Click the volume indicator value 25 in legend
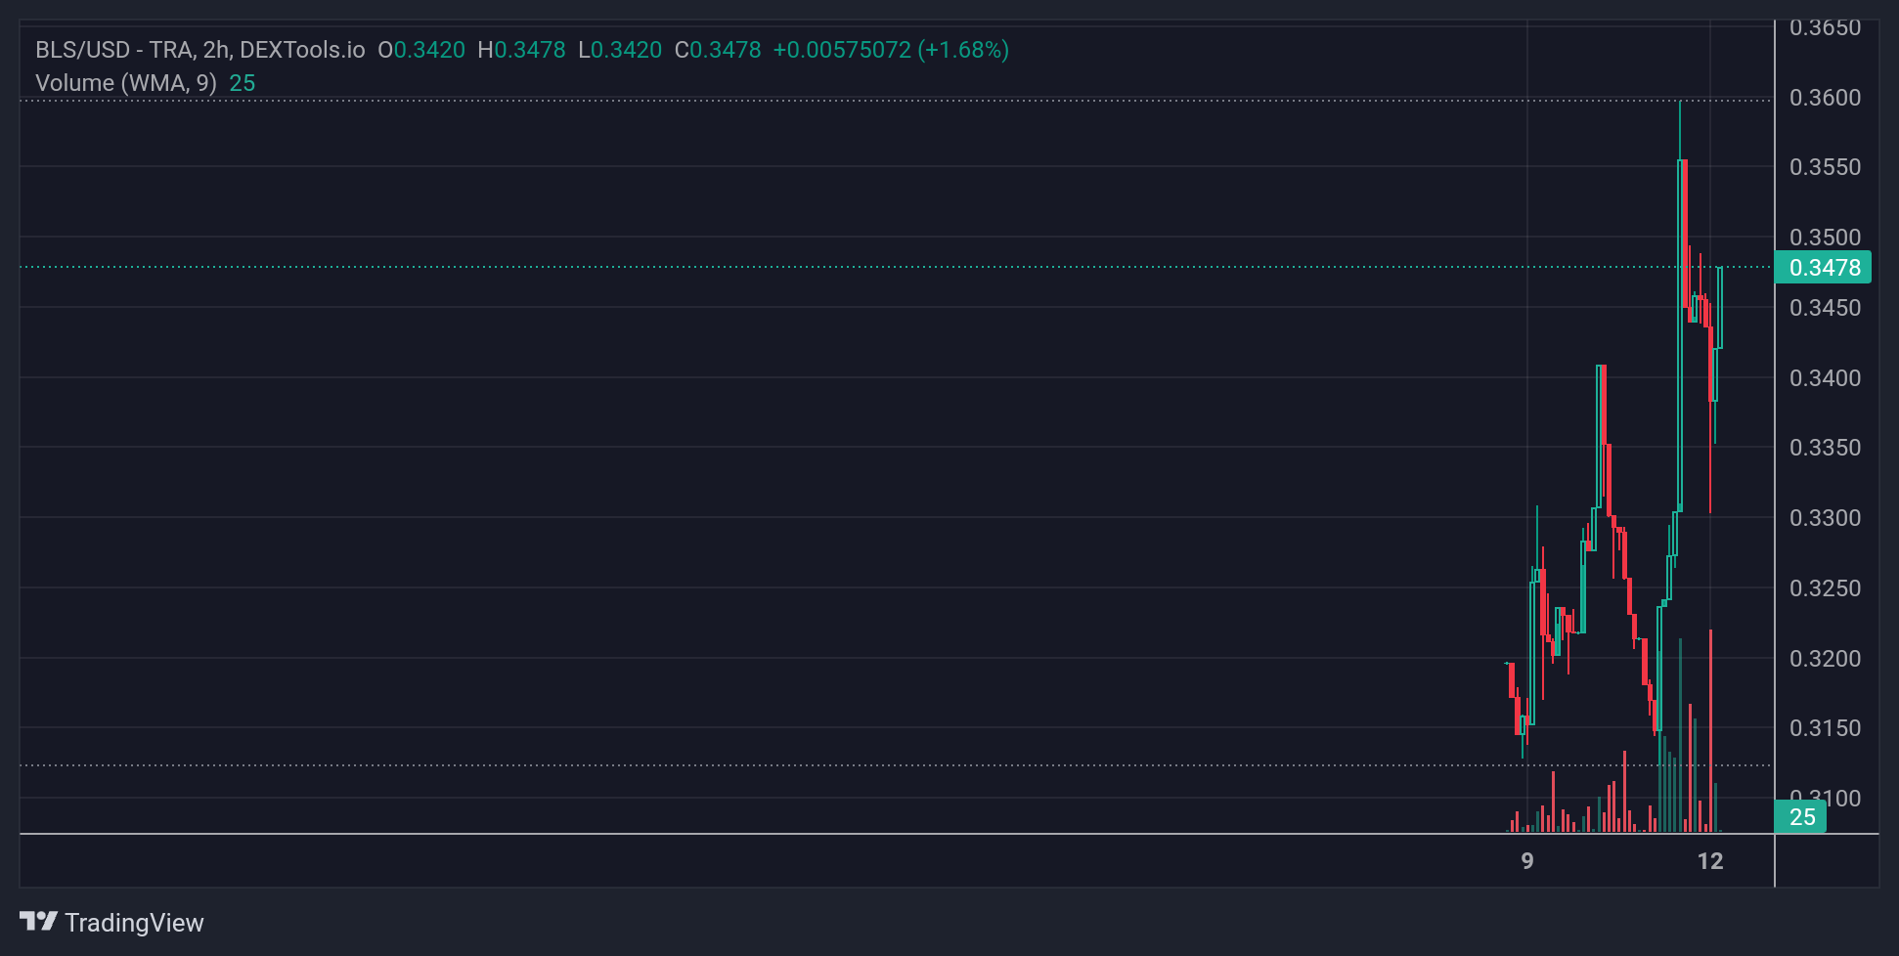Image resolution: width=1899 pixels, height=956 pixels. [243, 83]
